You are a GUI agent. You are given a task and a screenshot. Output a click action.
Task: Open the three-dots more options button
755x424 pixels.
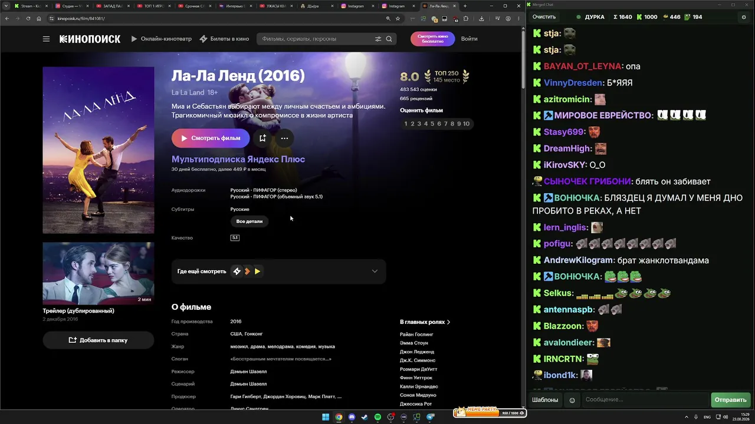(x=284, y=138)
